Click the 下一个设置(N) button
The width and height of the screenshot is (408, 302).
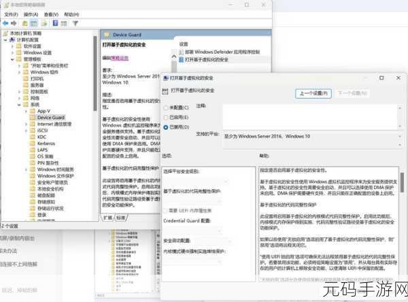pos(352,93)
